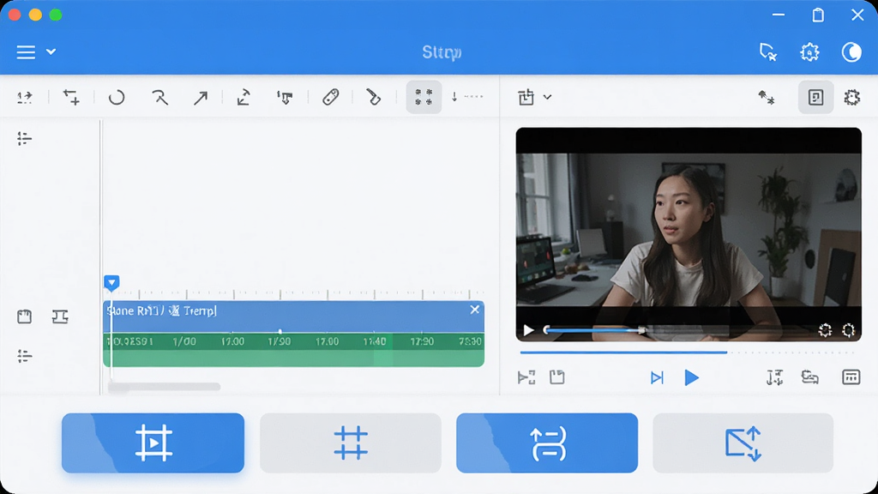878x494 pixels.
Task: Open the hamburger menu in the header
Action: coord(26,52)
